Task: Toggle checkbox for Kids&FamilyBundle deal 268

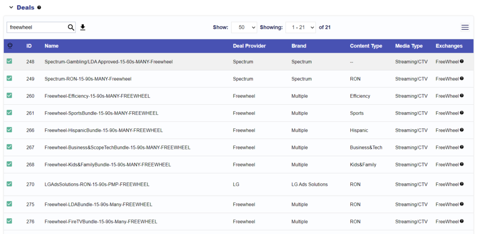Action: tap(9, 164)
